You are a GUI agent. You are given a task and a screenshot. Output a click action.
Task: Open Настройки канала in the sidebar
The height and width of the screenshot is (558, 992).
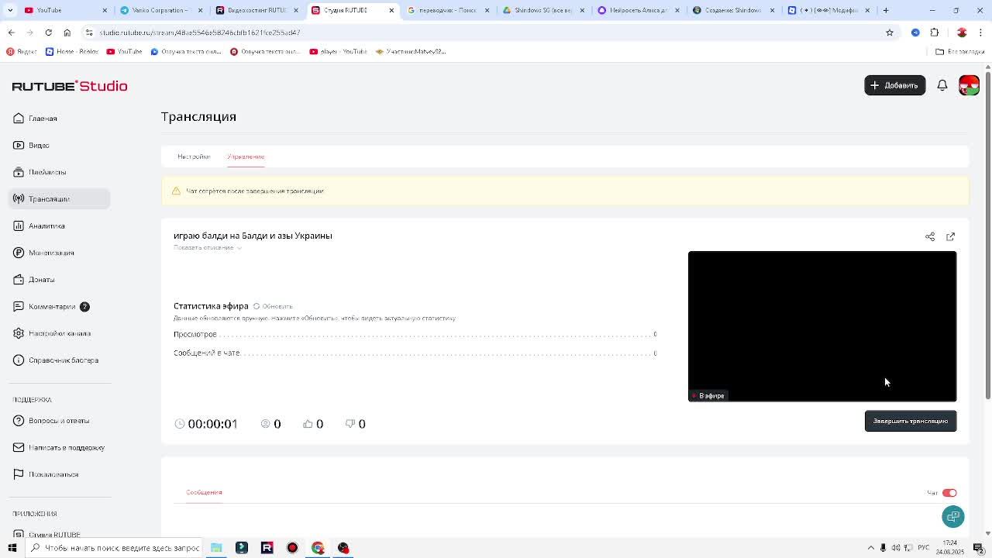click(60, 333)
